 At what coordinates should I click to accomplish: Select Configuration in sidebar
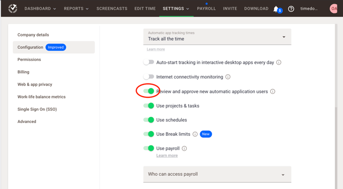[54, 47]
